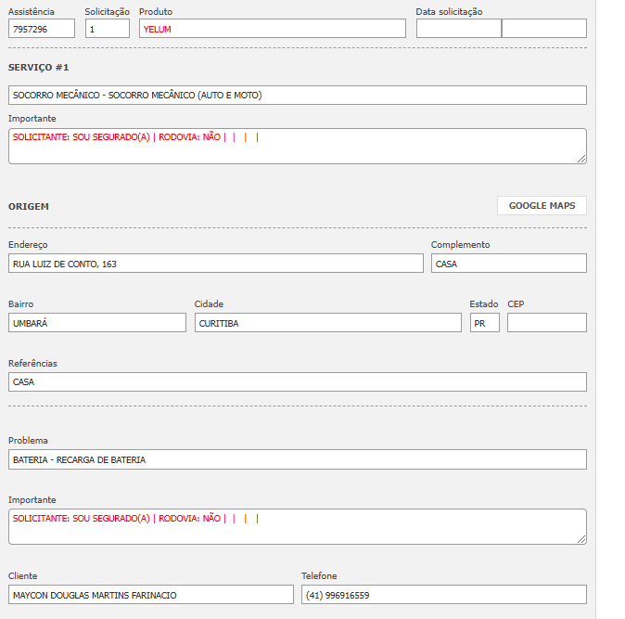Click the Produto field showing YELUM
Viewport: 625px width, 619px height.
click(x=273, y=29)
